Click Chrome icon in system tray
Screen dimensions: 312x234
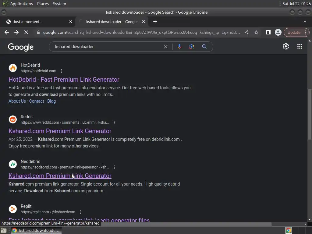point(289,230)
